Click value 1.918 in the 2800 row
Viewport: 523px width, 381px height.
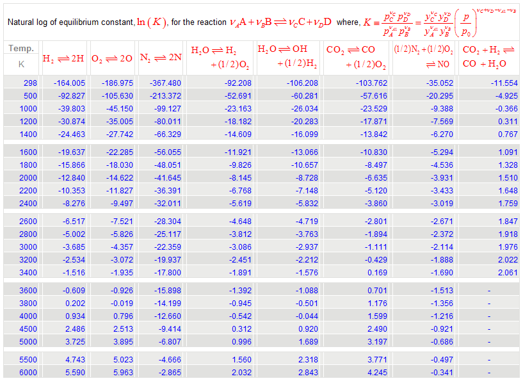508,234
